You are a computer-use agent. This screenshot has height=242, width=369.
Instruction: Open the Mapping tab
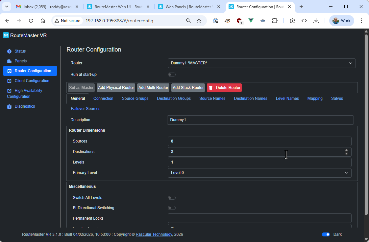pos(315,99)
